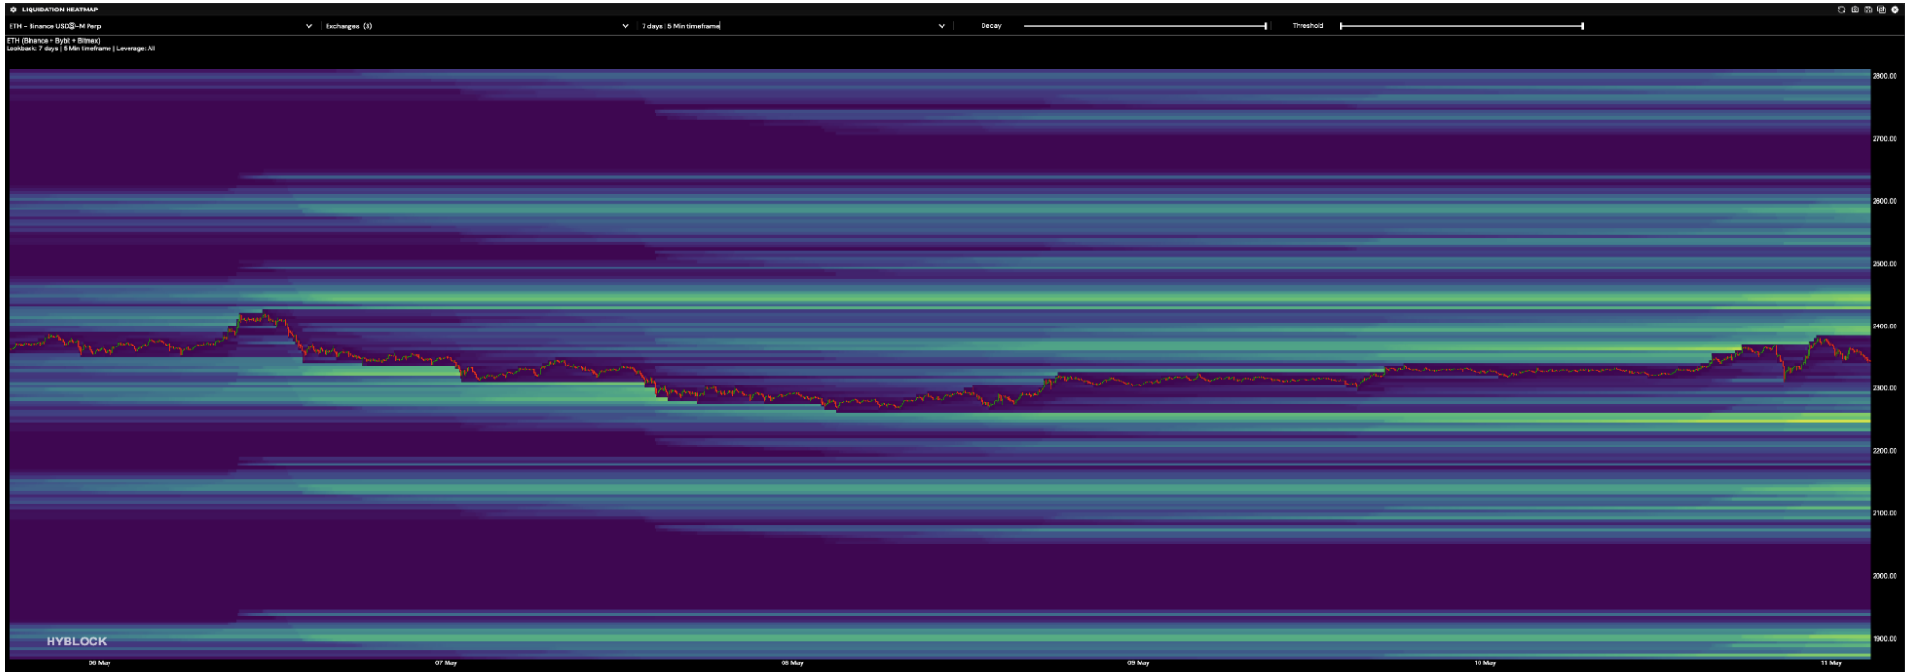Screen dimensions: 1906x672
Task: Open the 7 days | 5 Min timeframe selector
Action: pyautogui.click(x=793, y=26)
